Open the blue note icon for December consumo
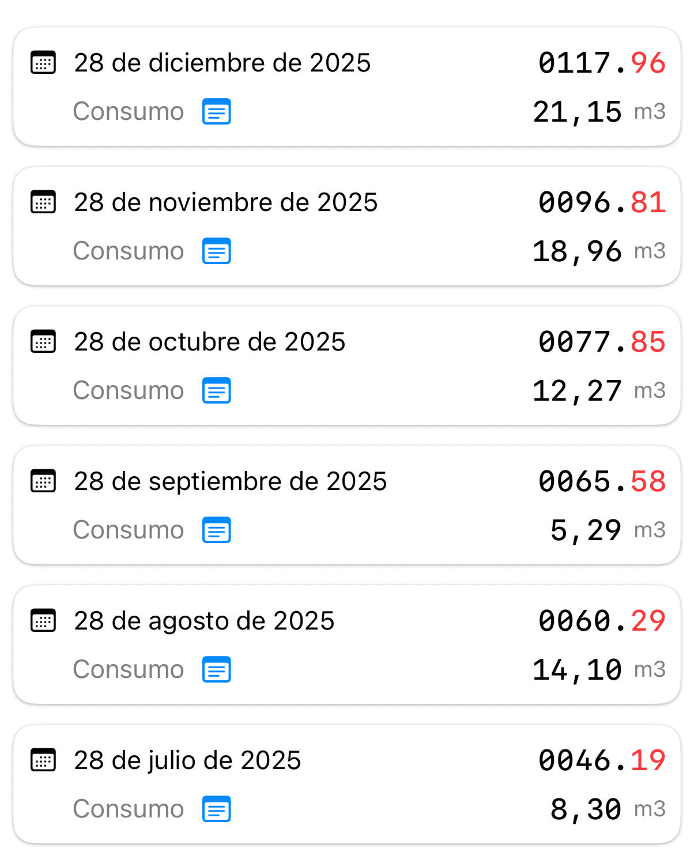 coord(216,112)
